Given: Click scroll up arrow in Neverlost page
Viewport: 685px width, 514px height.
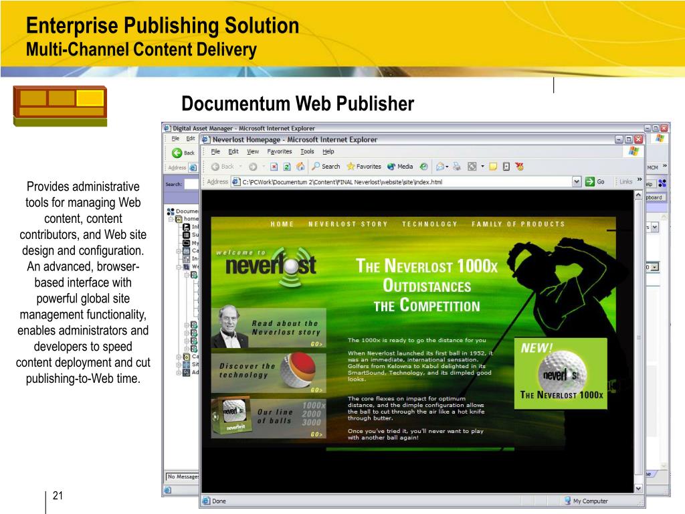Looking at the screenshot, I should 638,195.
